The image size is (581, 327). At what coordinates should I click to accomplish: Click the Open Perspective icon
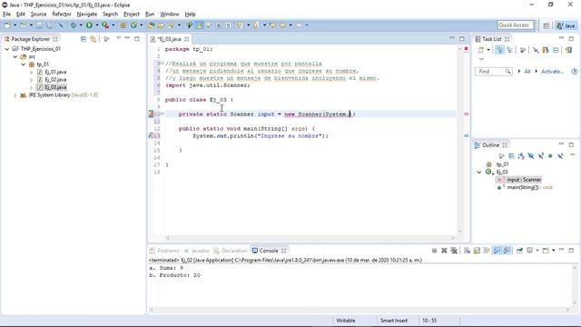547,25
